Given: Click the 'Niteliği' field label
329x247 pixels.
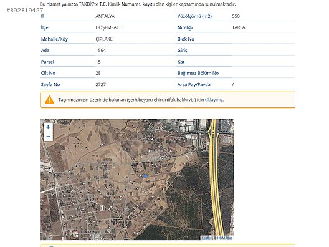Looking at the screenshot, I should point(185,27).
